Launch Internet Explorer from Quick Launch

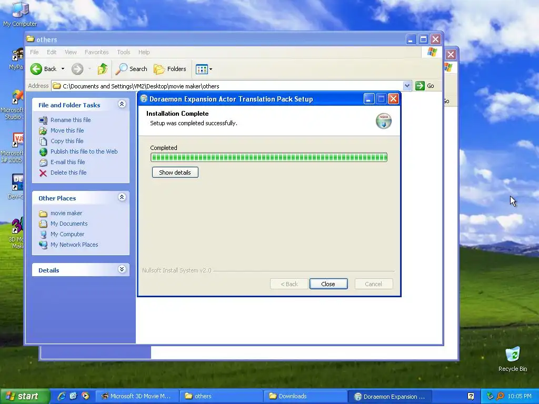(x=62, y=396)
